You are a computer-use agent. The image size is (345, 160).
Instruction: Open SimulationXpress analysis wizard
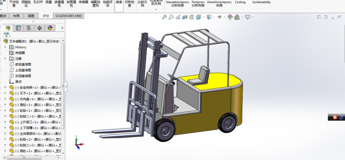tap(177, 4)
